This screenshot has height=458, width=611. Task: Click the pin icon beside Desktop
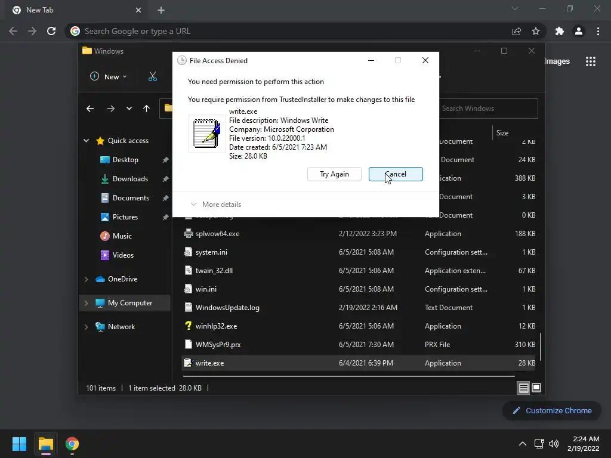point(166,160)
